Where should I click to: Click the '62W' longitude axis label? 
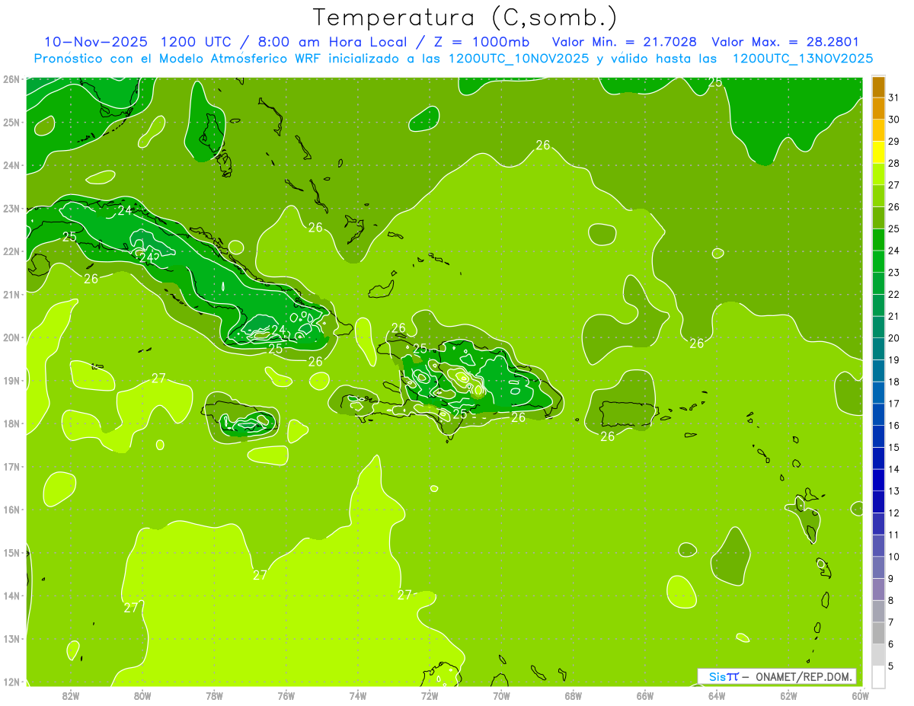coord(788,695)
